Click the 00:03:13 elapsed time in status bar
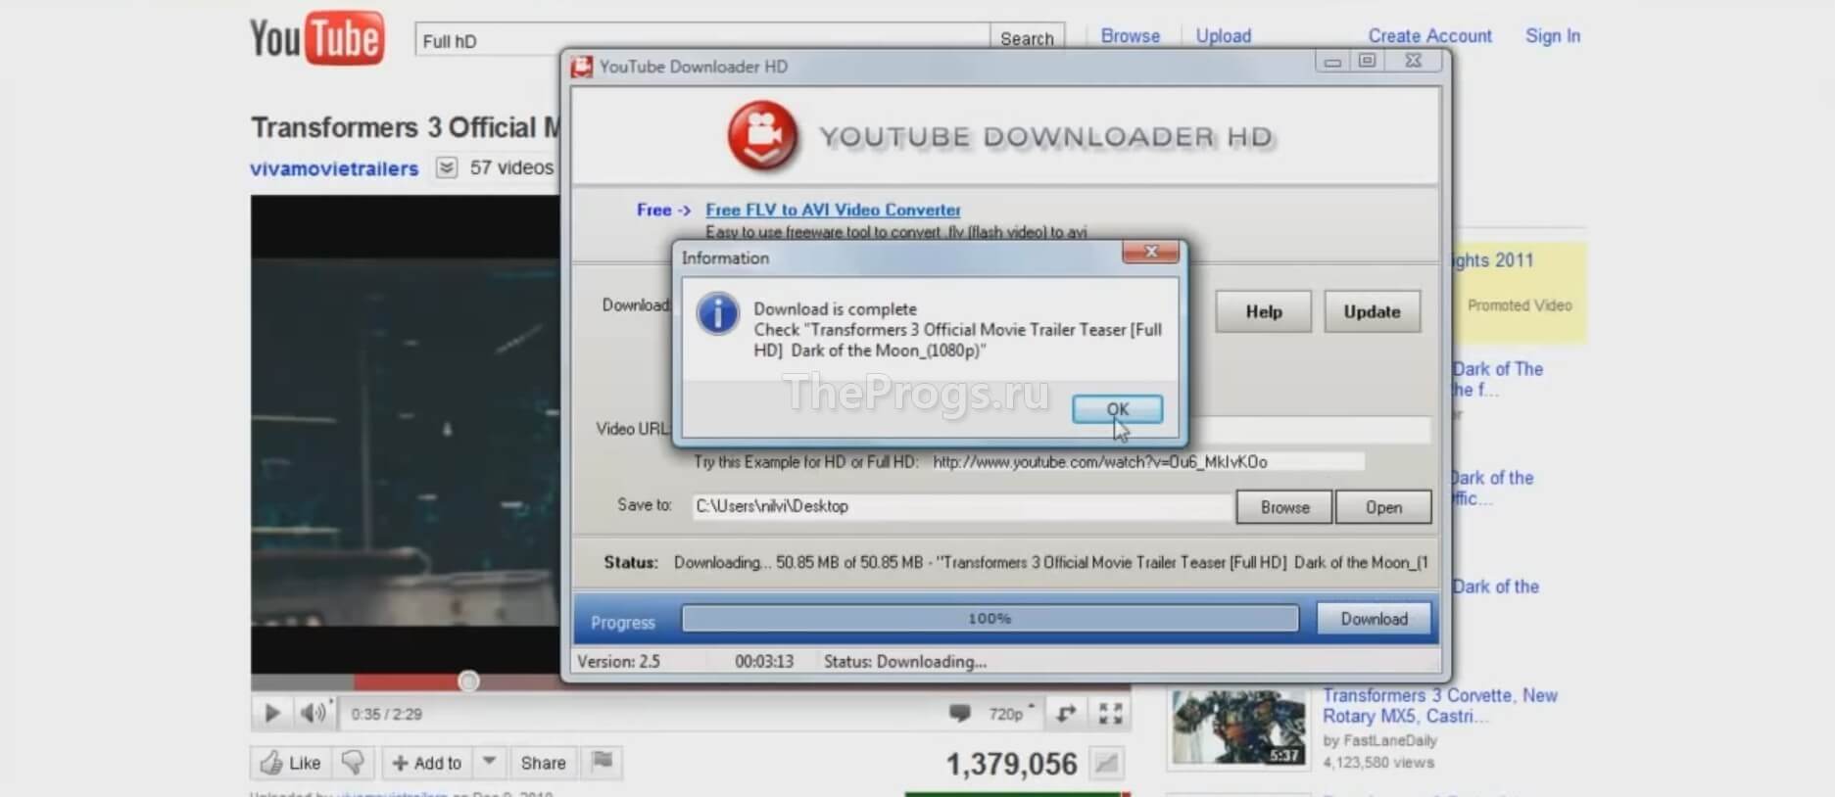The image size is (1835, 797). [x=764, y=662]
